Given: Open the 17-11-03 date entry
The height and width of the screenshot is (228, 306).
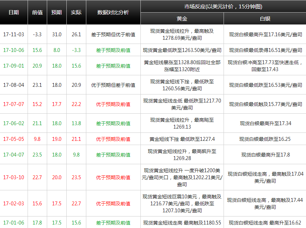Looking at the screenshot, I should click(x=14, y=35).
